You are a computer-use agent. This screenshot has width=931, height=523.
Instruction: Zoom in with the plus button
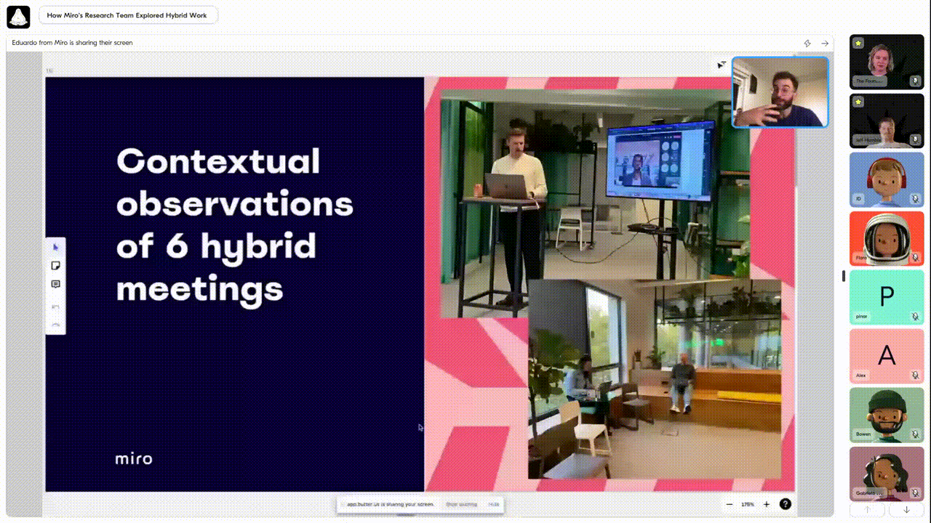point(767,504)
